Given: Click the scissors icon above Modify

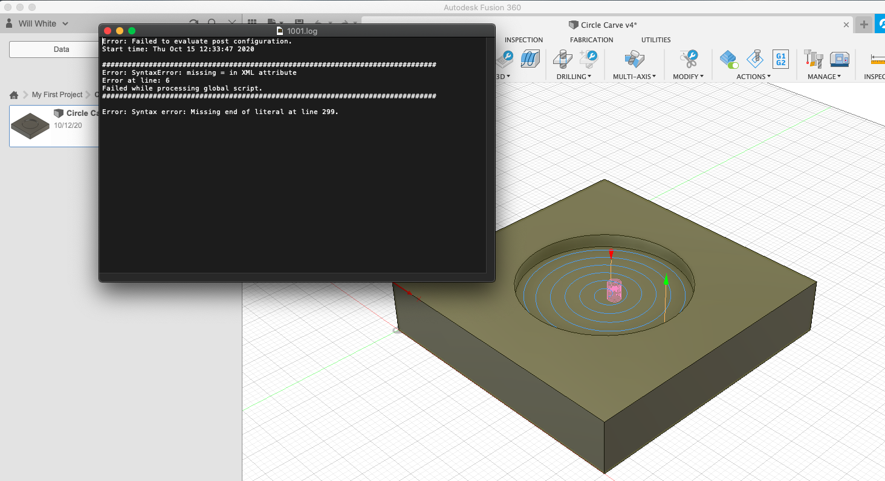Looking at the screenshot, I should [689, 59].
